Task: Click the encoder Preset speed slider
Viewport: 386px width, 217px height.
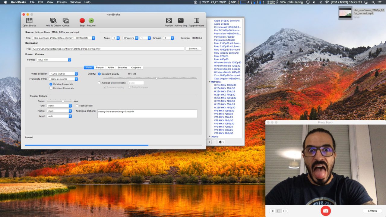Action: pos(59,101)
